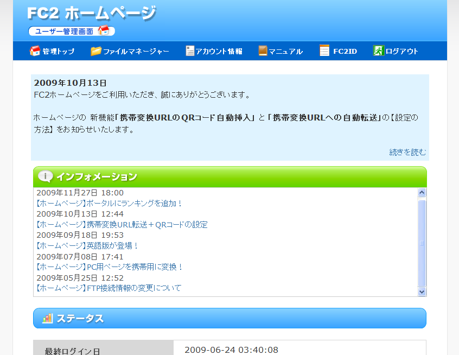Viewport: 459px width, 355px height.
Task: Click the house icon in ユーザー管理画面 badge
Action: tap(104, 30)
